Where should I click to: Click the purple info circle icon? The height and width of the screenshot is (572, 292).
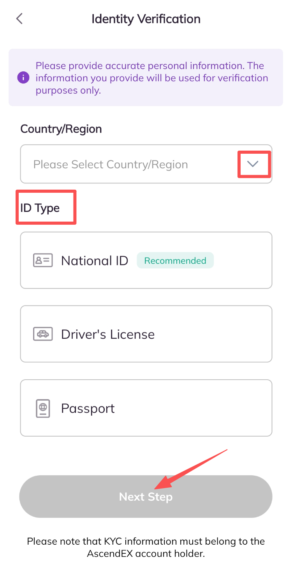tap(23, 77)
